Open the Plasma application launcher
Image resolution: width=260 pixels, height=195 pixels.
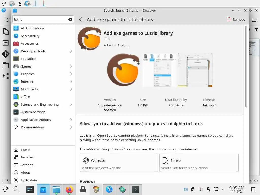tap(5, 189)
